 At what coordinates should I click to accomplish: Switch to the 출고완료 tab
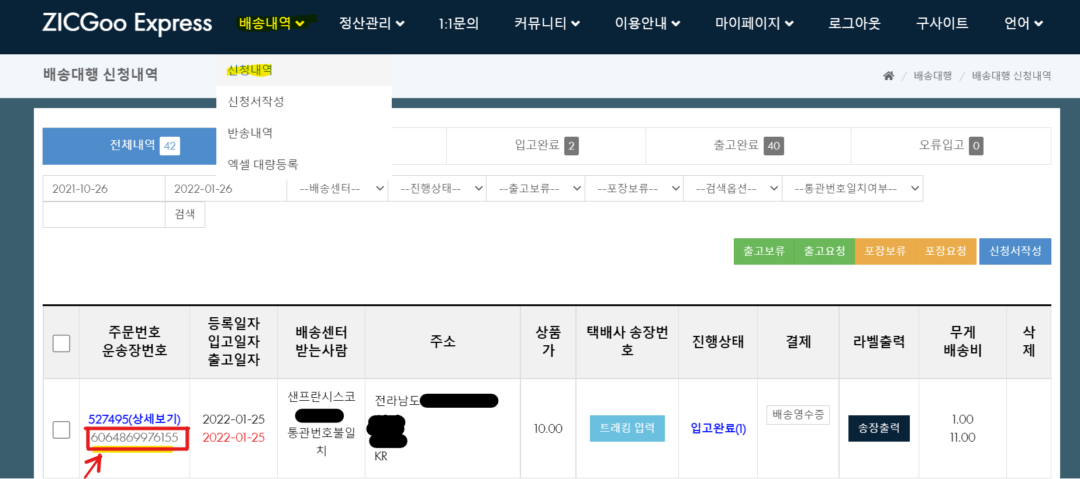point(748,145)
